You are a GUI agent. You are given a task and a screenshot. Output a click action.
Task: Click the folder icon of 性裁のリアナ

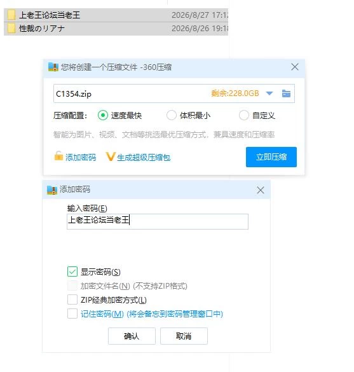[x=11, y=29]
